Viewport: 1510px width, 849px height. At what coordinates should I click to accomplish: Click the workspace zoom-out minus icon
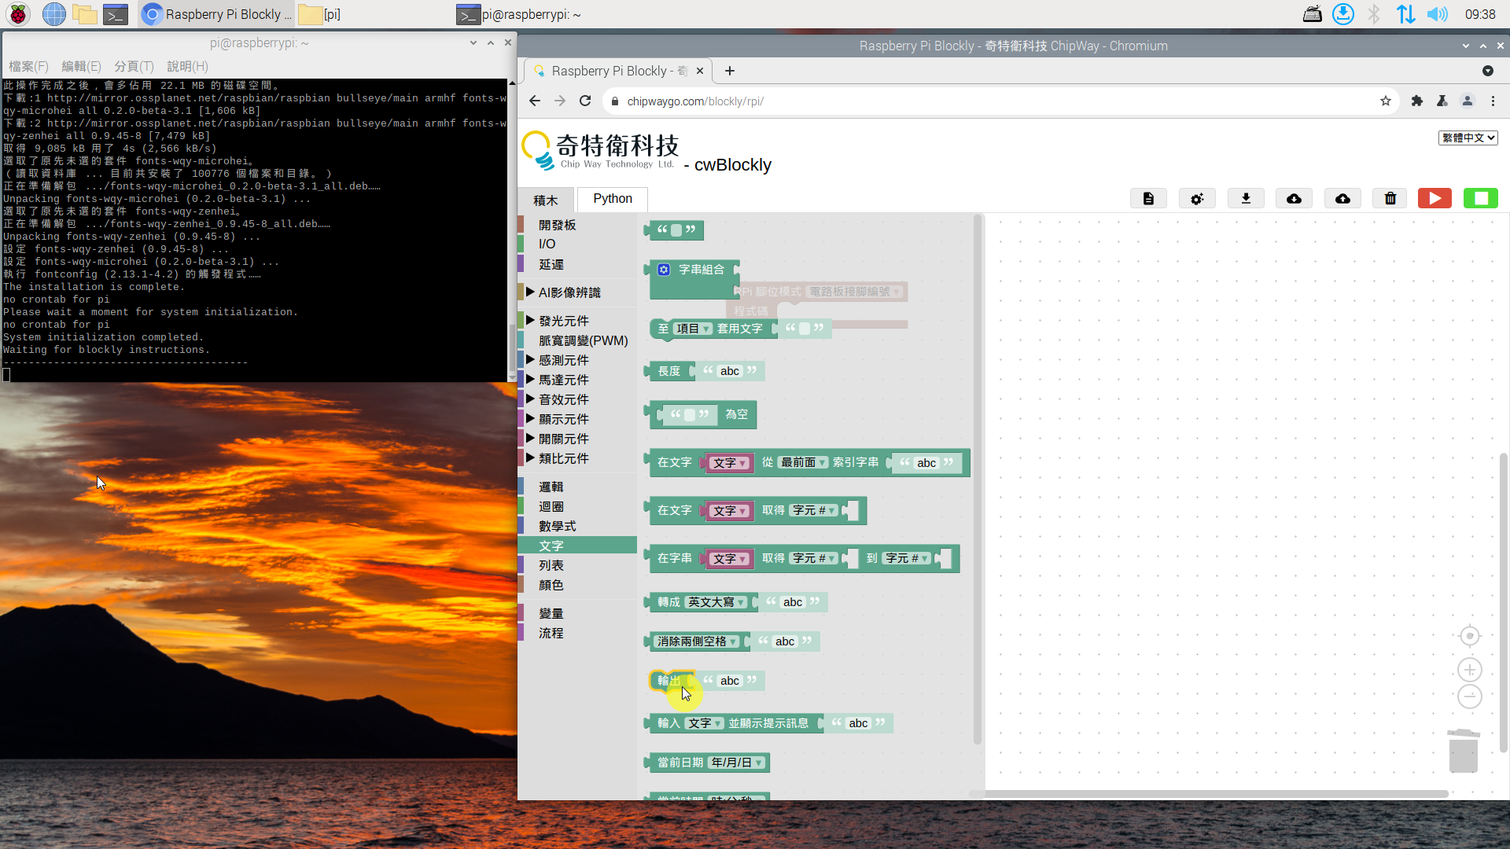pyautogui.click(x=1469, y=696)
